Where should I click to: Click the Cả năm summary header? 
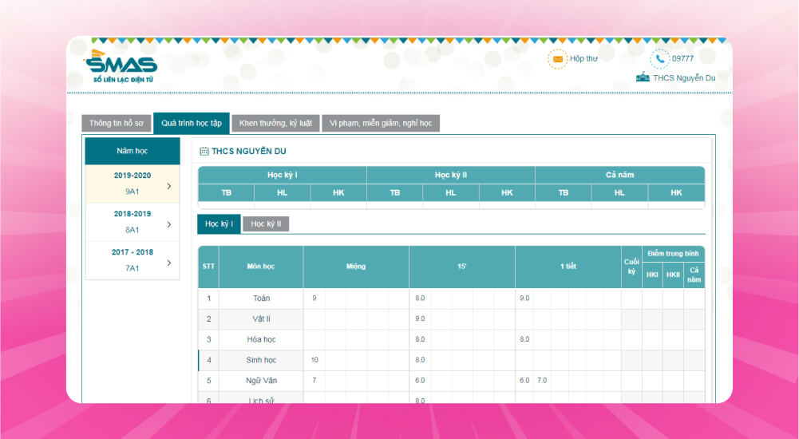click(620, 175)
